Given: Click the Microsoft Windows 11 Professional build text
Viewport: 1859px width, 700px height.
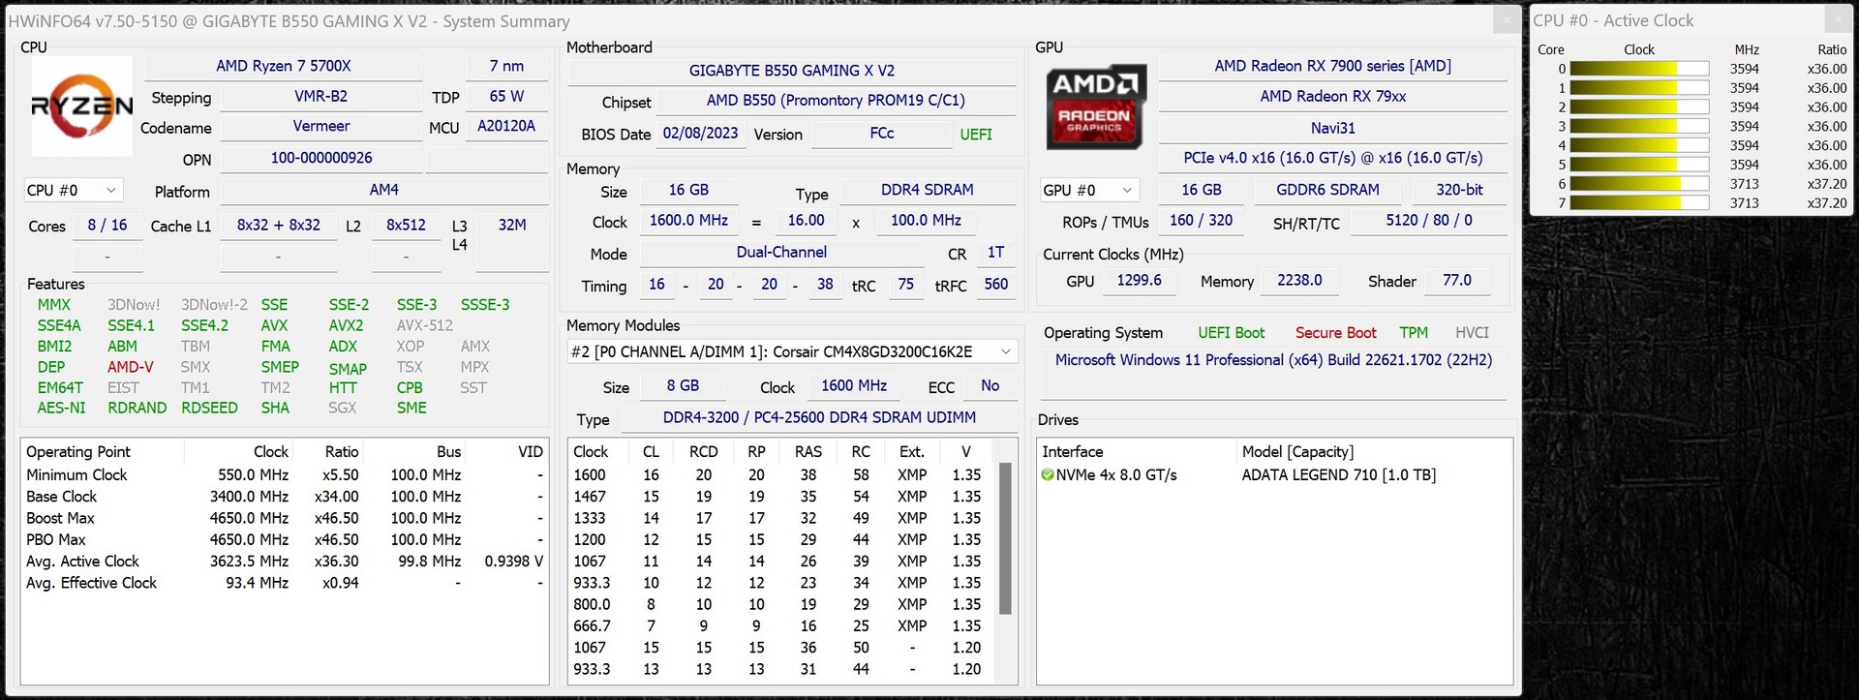Looking at the screenshot, I should [x=1273, y=360].
